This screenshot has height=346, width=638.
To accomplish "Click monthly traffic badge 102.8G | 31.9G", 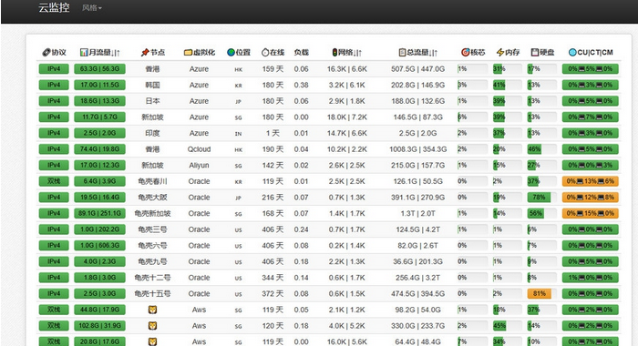I will (x=99, y=326).
